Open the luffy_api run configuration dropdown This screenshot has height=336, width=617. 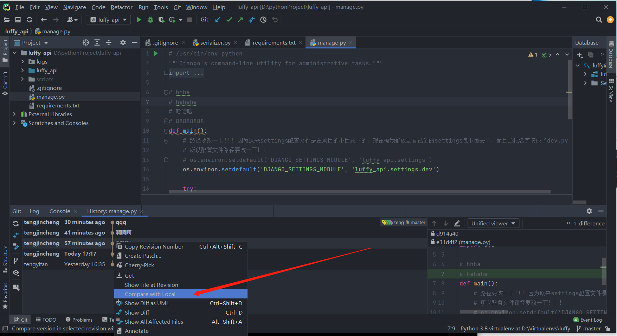(x=108, y=20)
